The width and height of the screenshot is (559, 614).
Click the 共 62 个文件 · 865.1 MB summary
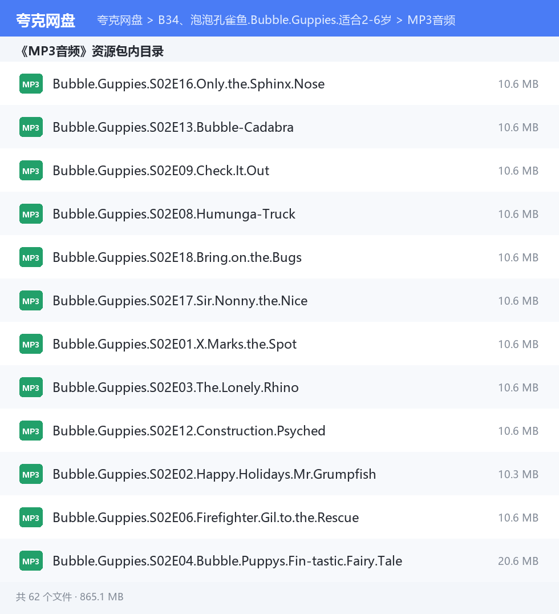[70, 597]
